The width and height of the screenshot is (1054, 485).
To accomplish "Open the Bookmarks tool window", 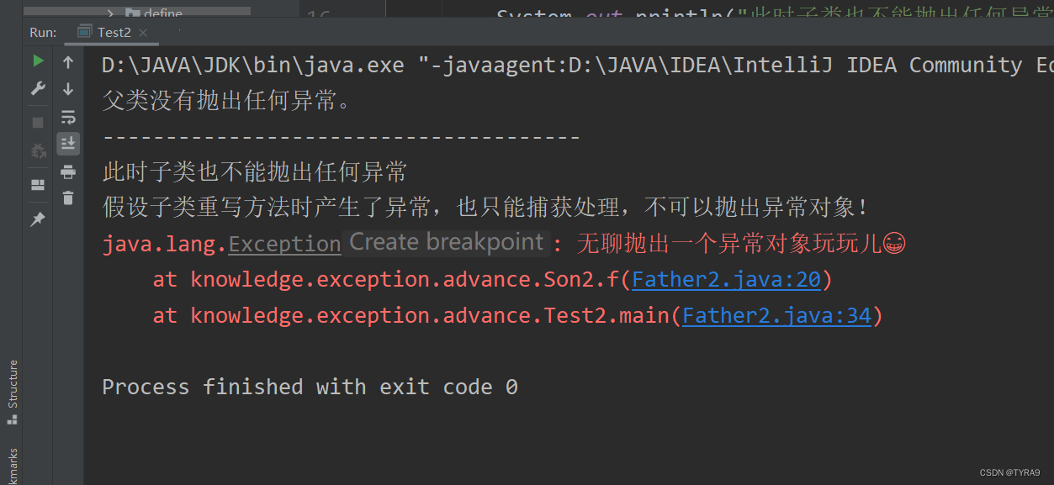I will pyautogui.click(x=12, y=461).
